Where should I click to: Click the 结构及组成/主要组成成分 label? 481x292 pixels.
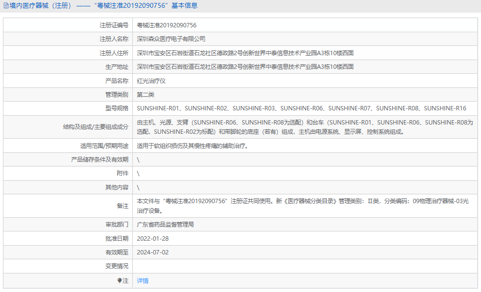point(96,126)
